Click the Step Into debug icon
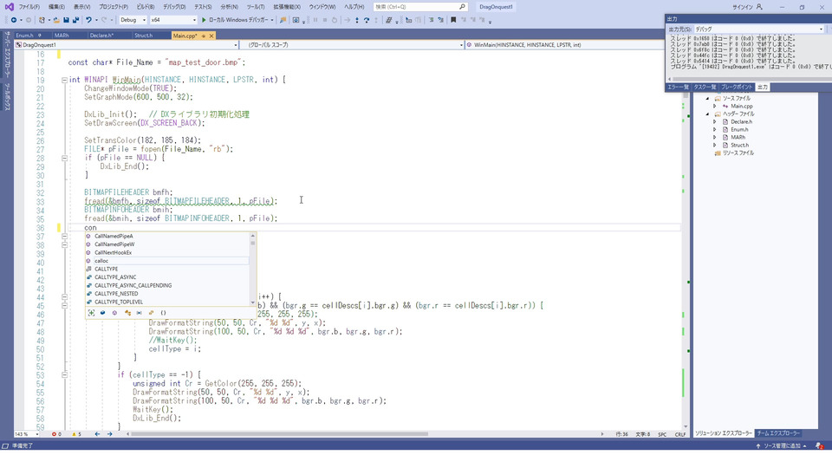The width and height of the screenshot is (832, 468). pos(356,20)
